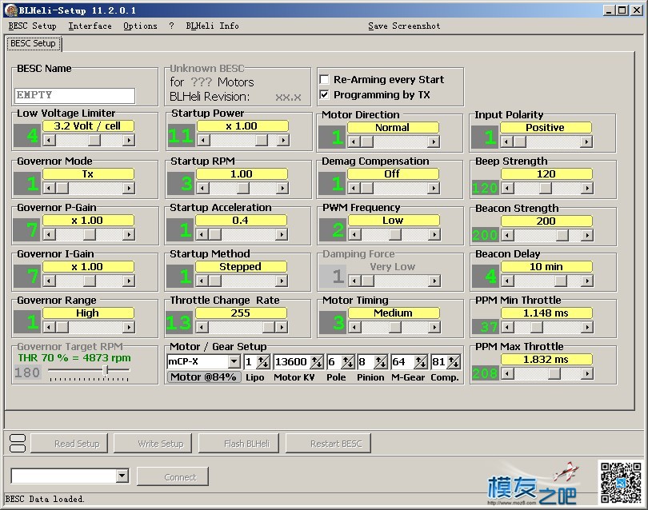Image resolution: width=648 pixels, height=510 pixels.
Task: Open the COM port dropdown beside Connect
Action: coord(122,476)
